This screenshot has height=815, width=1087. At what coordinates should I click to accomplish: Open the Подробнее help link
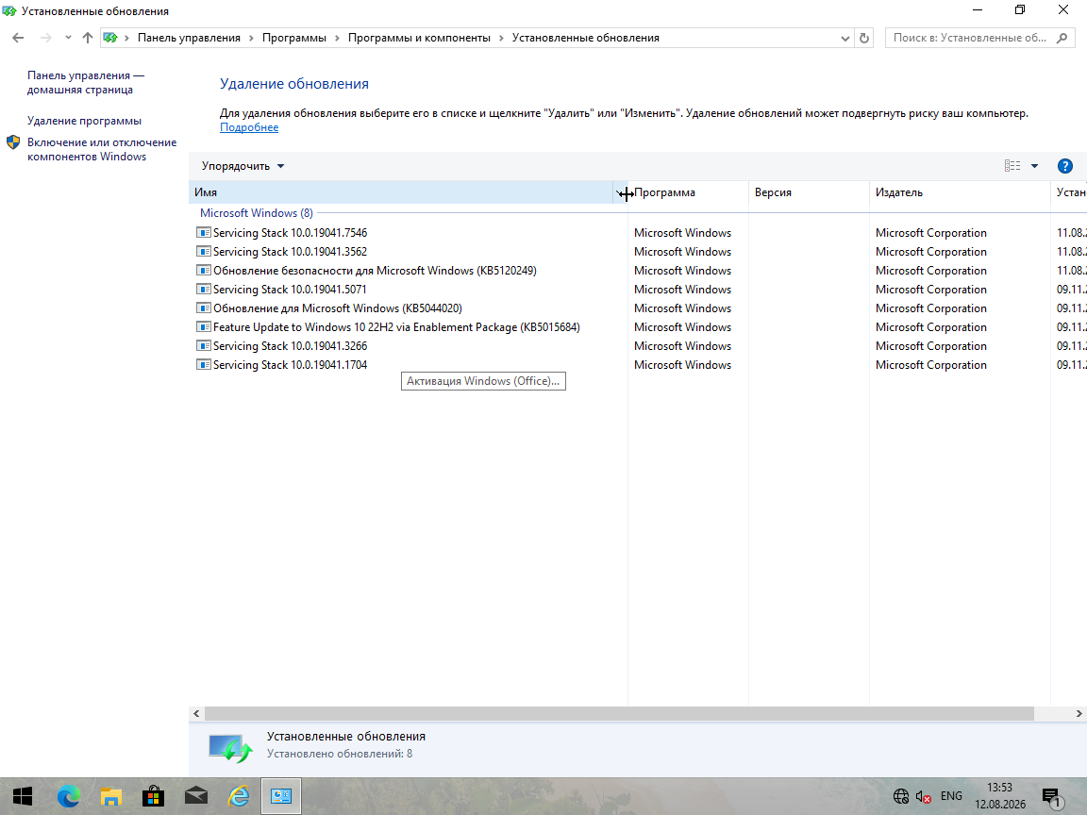[249, 127]
